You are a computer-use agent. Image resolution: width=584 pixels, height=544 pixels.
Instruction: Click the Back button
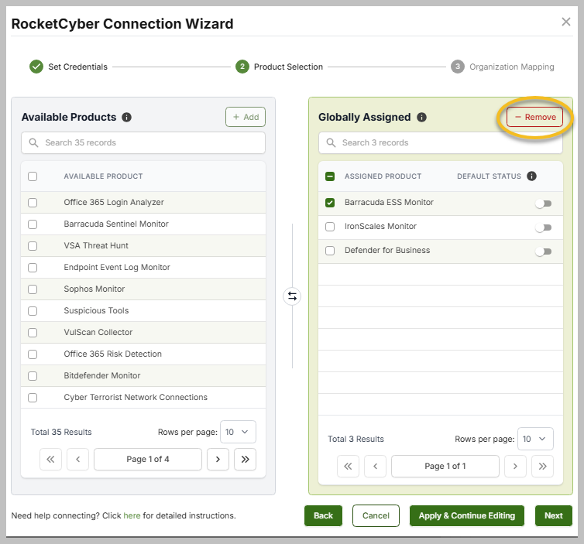323,515
